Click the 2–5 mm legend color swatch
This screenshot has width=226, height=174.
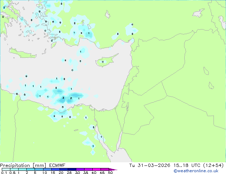(x=31, y=169)
